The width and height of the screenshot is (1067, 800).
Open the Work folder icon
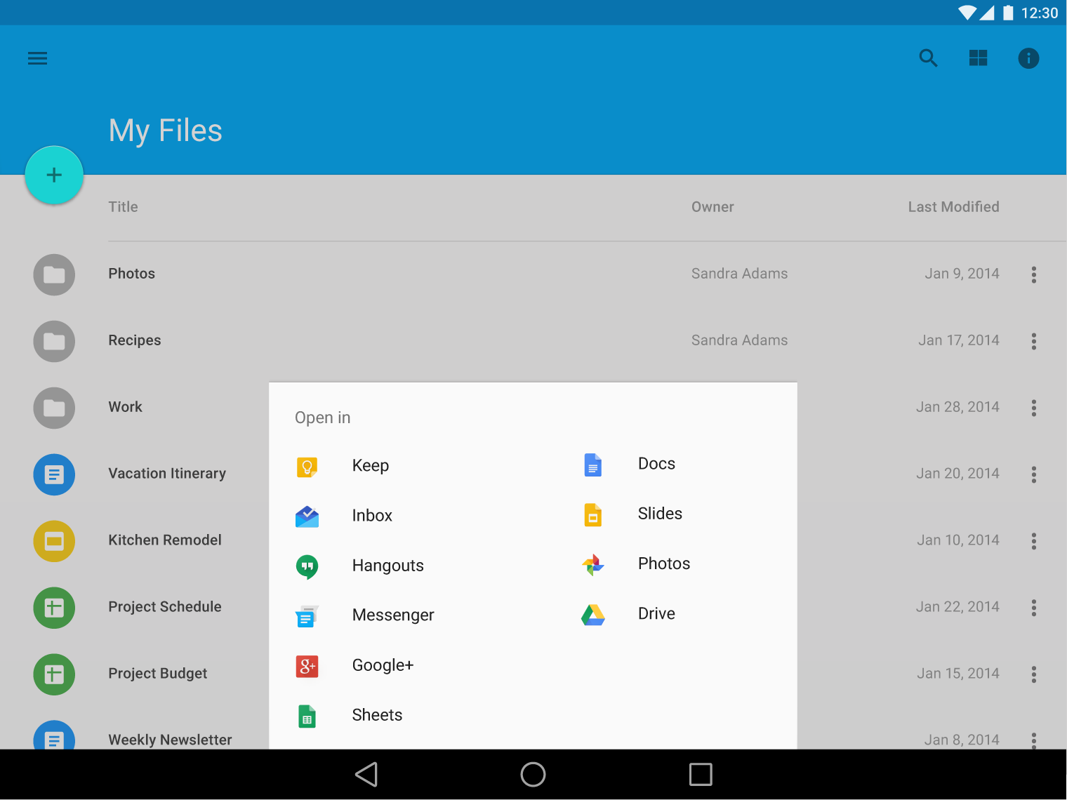click(54, 408)
